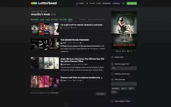Click the 2009 release year link

pos(53,14)
